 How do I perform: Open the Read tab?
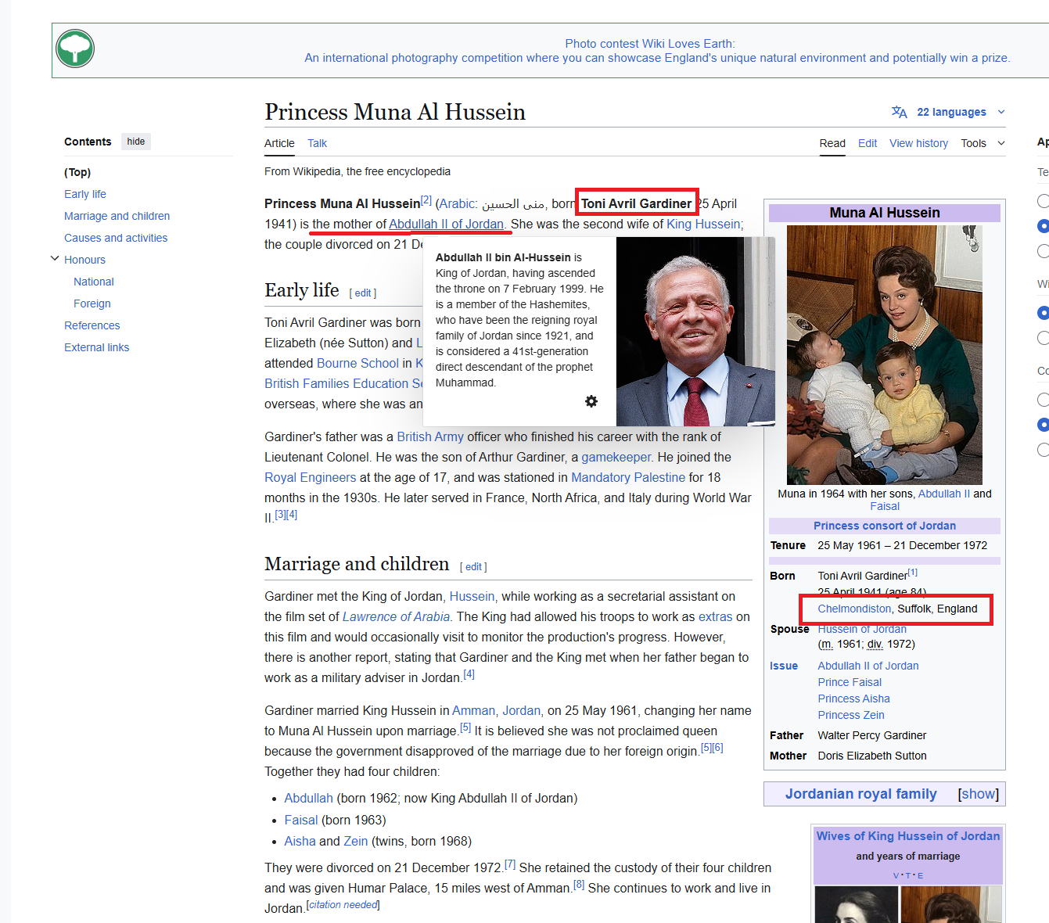click(x=832, y=143)
